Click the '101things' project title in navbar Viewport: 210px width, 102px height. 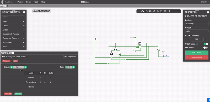click(85, 2)
